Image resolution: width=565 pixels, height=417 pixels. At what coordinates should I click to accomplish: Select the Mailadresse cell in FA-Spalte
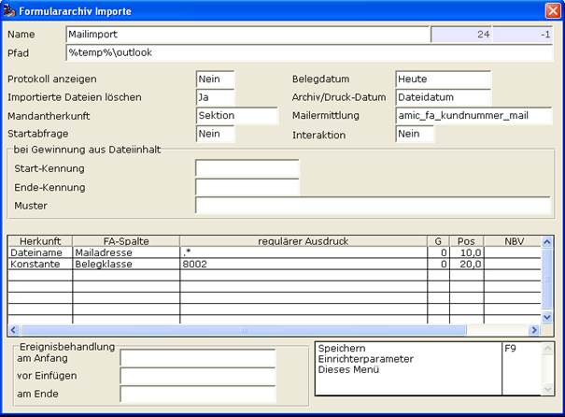(x=126, y=252)
